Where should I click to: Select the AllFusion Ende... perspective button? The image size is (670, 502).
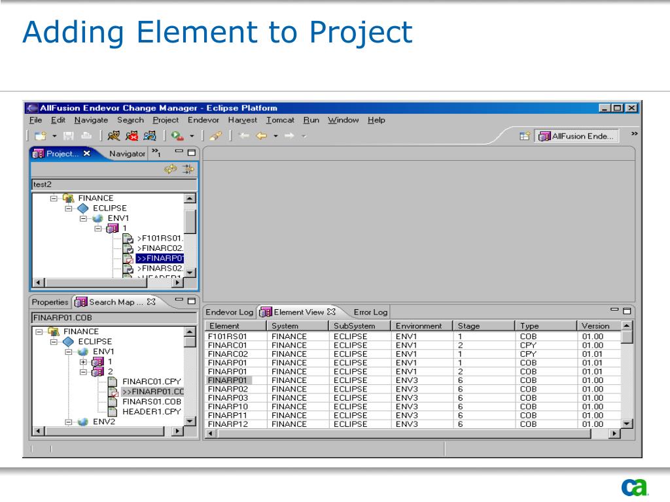[576, 136]
